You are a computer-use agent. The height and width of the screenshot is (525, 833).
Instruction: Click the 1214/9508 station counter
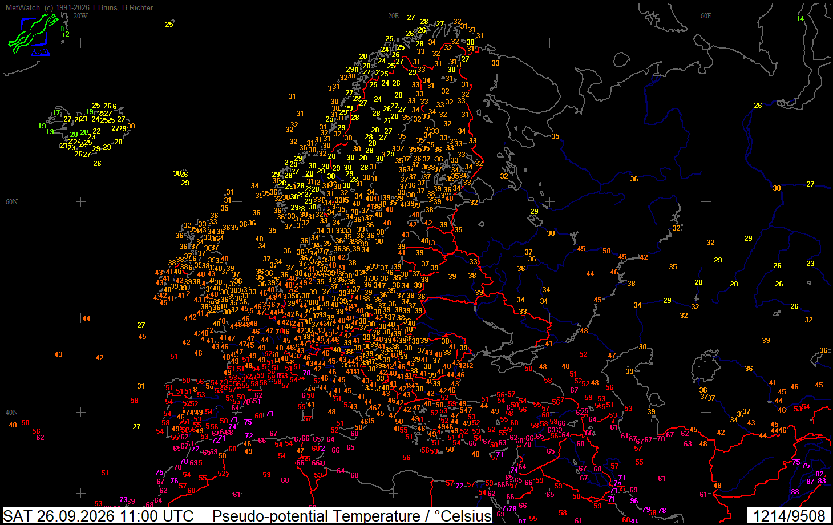point(789,516)
